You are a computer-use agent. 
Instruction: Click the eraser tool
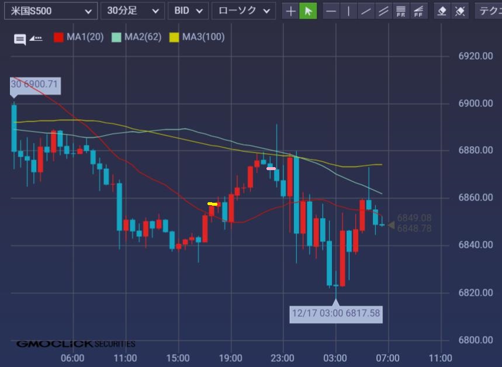tap(442, 11)
